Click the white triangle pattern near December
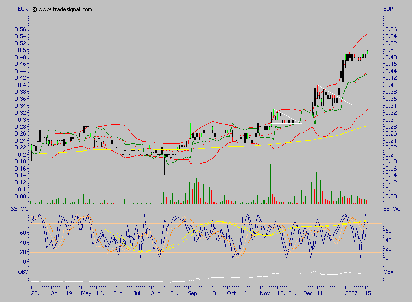412x302 pixels. point(333,99)
